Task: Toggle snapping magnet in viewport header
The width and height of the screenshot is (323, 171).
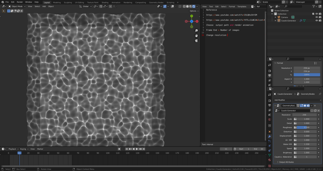Action: click(101, 6)
